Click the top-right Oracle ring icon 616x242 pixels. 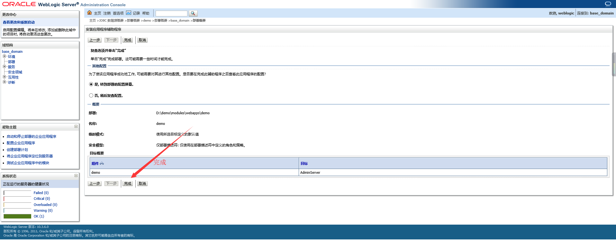(608, 4)
